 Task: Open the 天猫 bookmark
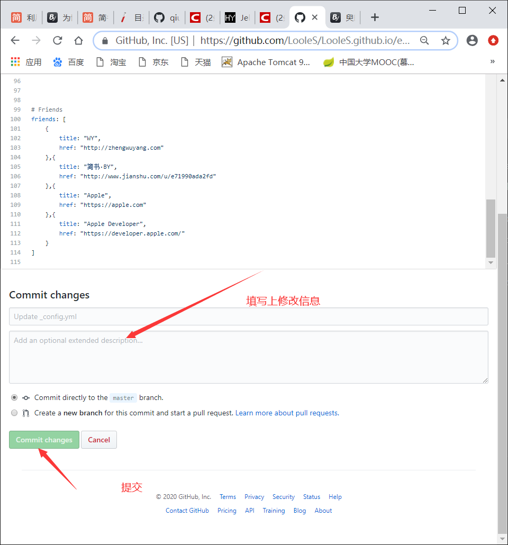(196, 62)
